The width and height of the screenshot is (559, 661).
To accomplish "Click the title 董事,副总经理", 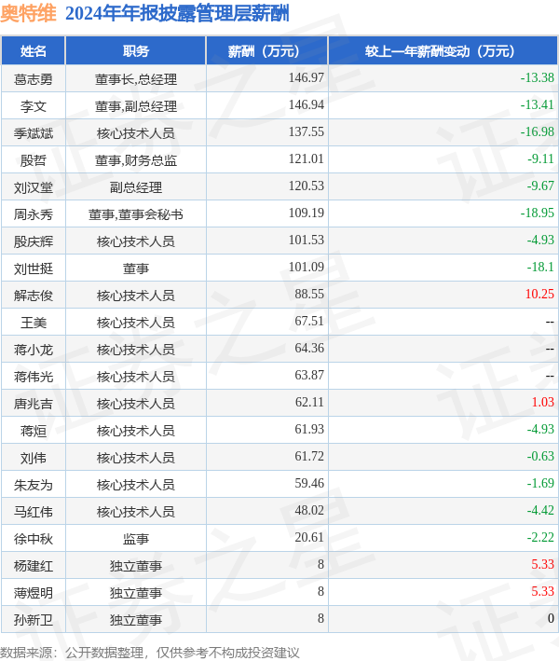I will pos(136,106).
